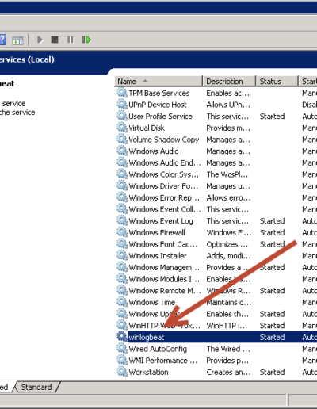Click gear icon of Windows Audio row
Screen dimensions: 317x409
(122, 151)
